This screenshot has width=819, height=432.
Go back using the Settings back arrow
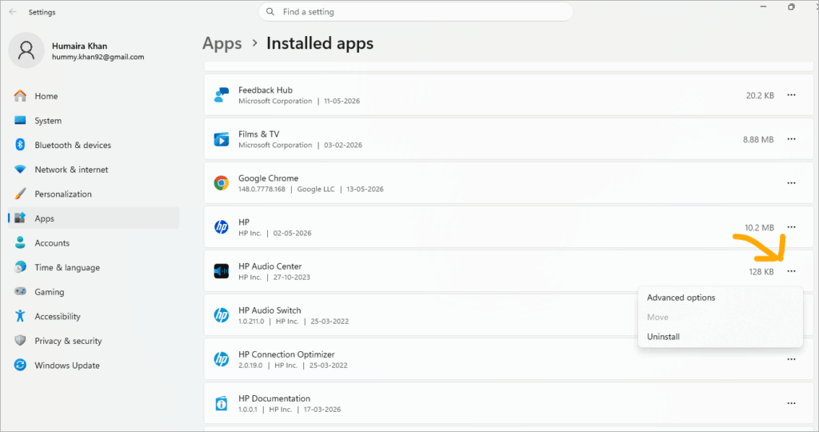tap(13, 11)
